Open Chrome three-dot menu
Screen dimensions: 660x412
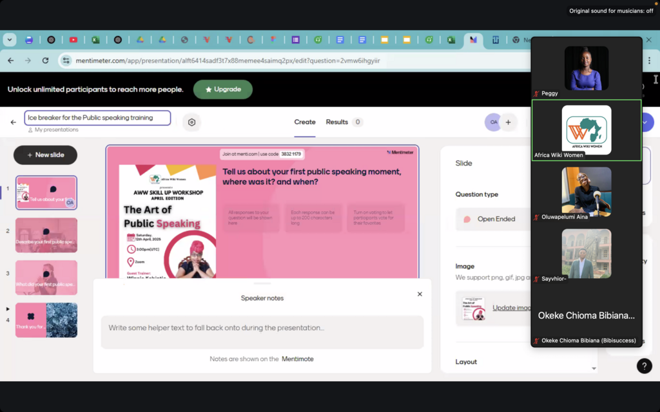coord(650,61)
